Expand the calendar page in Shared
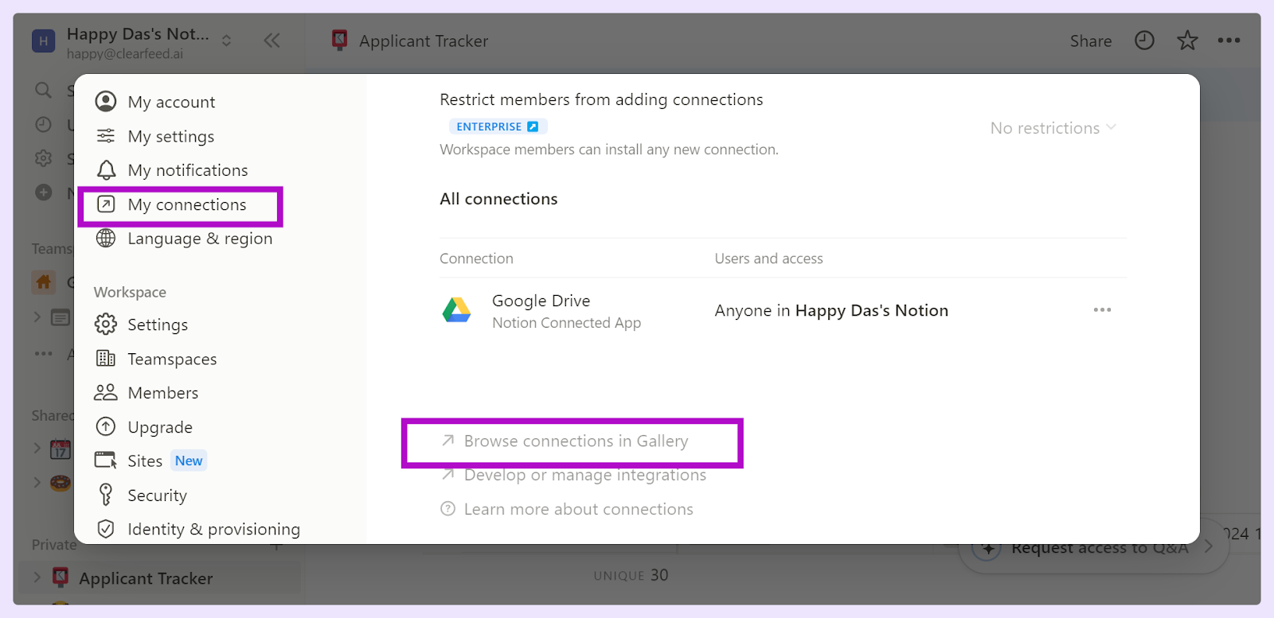Image resolution: width=1274 pixels, height=618 pixels. [37, 449]
